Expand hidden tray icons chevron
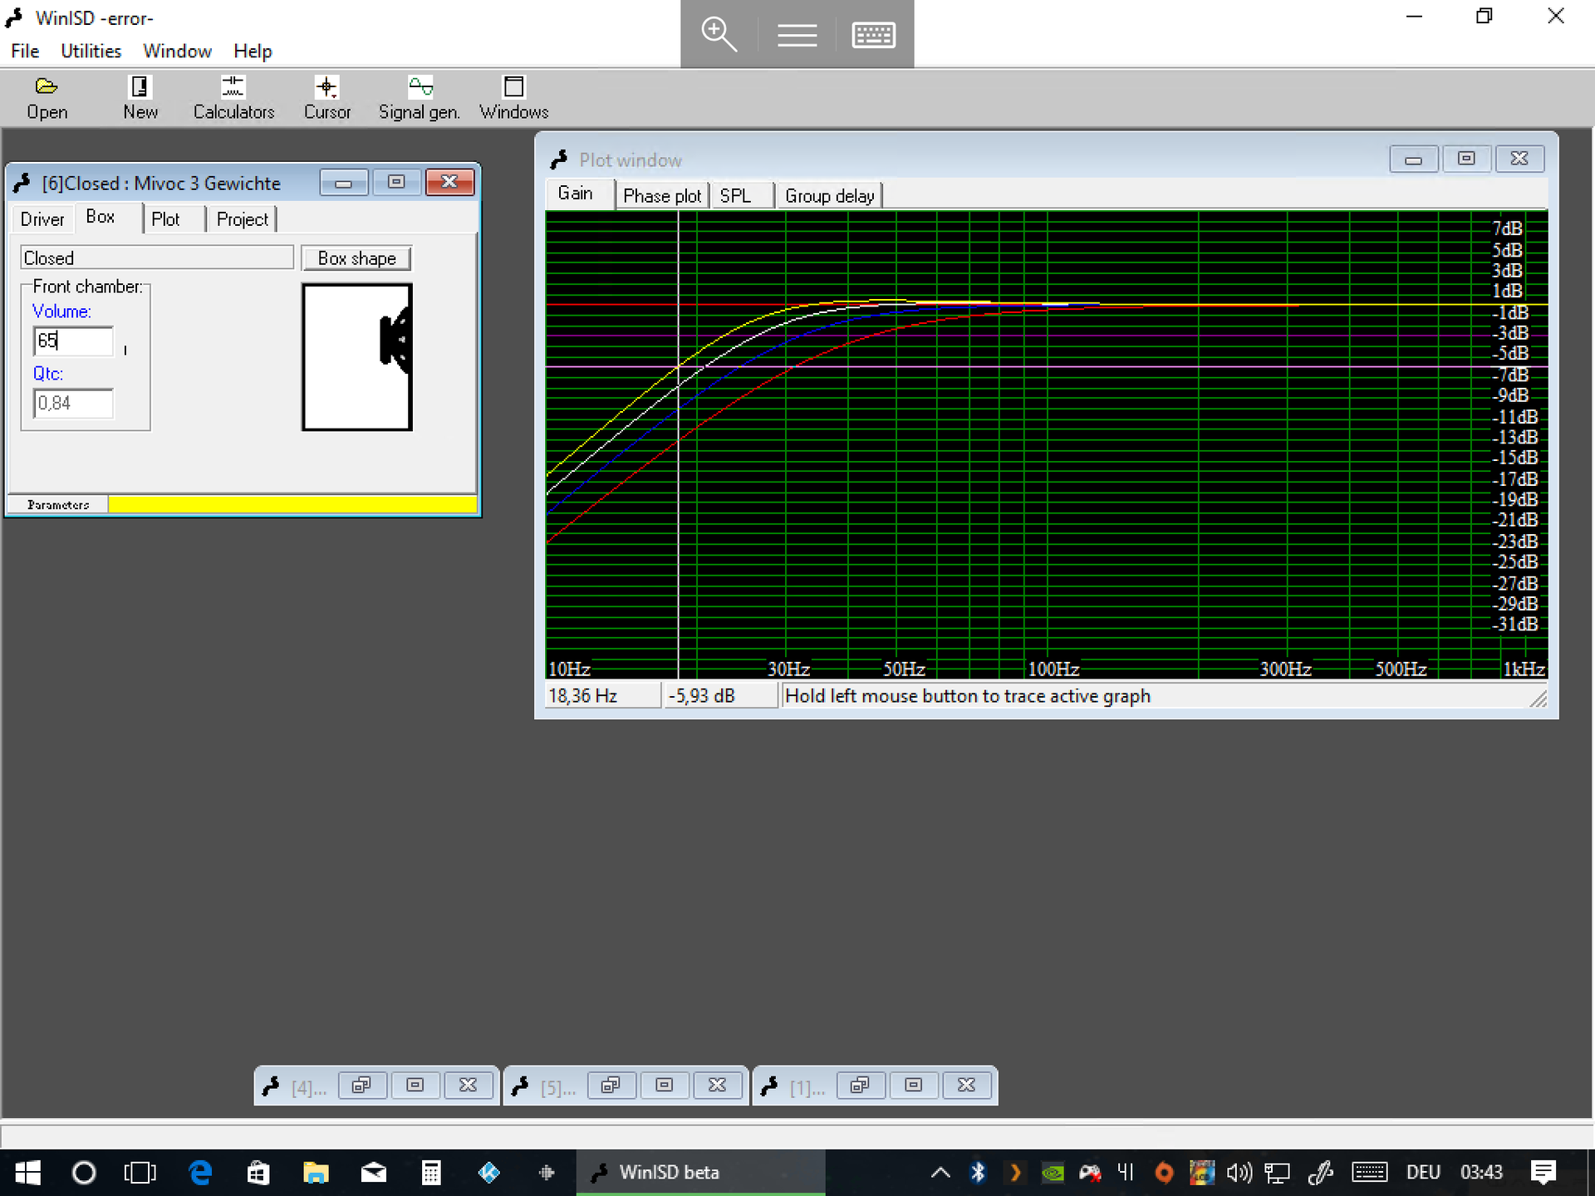The width and height of the screenshot is (1595, 1196). [x=940, y=1173]
